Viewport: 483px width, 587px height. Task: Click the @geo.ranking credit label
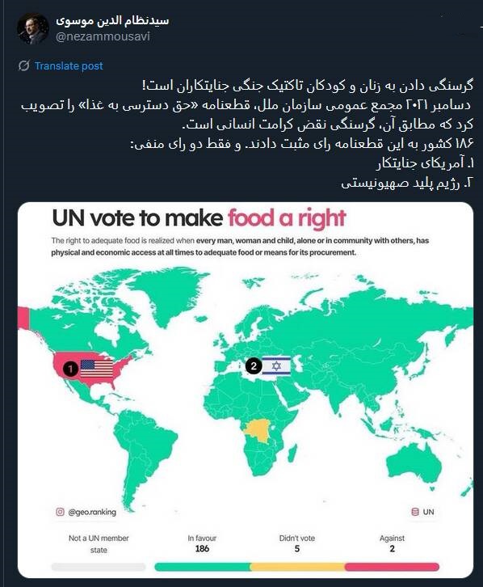click(x=92, y=512)
